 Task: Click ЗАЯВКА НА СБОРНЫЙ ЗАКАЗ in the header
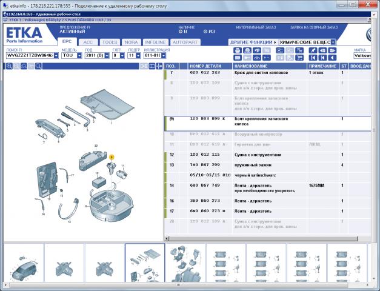point(314,27)
